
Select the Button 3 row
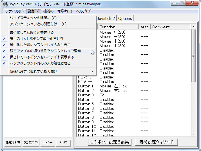coord(134,95)
